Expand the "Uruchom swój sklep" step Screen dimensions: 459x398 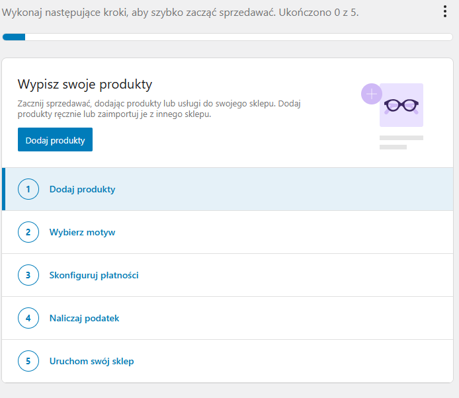pyautogui.click(x=91, y=361)
